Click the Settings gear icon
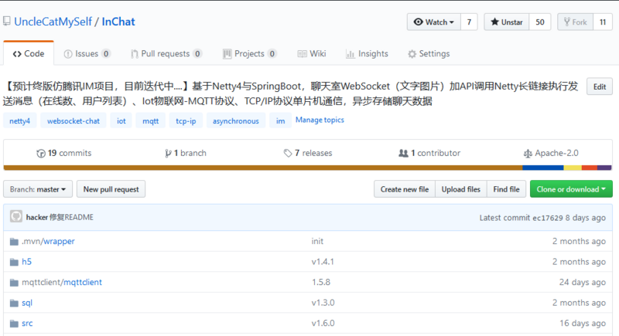Viewport: 619px width, 336px height. [412, 54]
